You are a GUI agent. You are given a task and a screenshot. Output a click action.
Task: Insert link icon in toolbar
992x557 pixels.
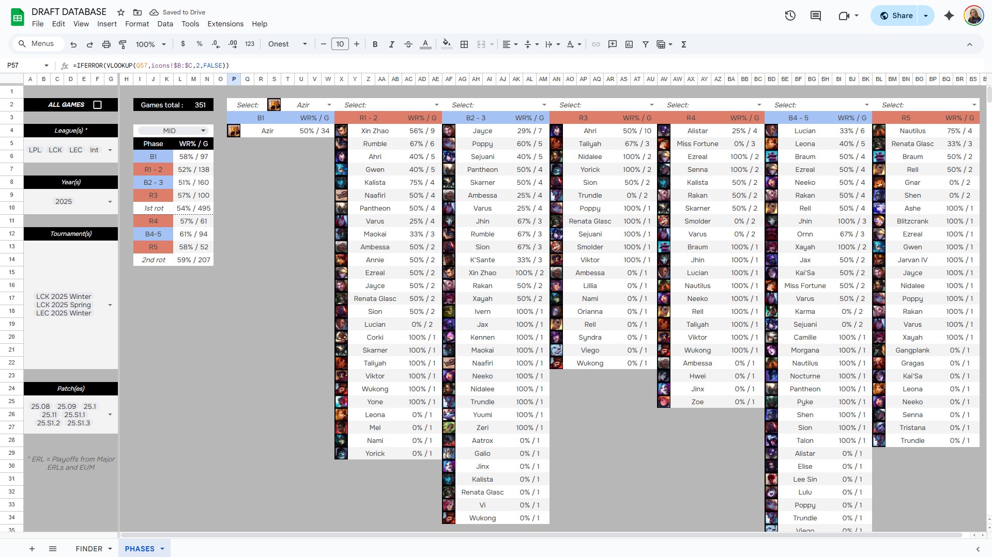(596, 44)
